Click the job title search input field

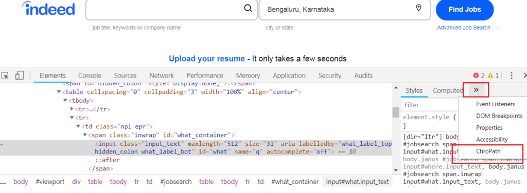pos(171,10)
